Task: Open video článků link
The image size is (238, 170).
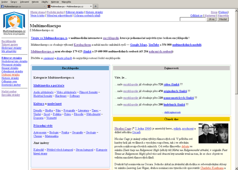Action: (171, 84)
